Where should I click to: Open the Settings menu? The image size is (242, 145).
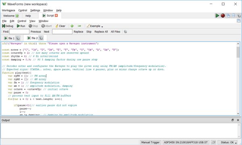pos(35,10)
